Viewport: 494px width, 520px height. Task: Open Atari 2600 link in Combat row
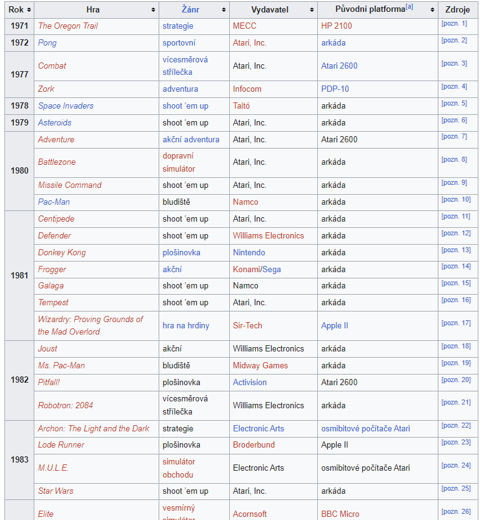[339, 66]
